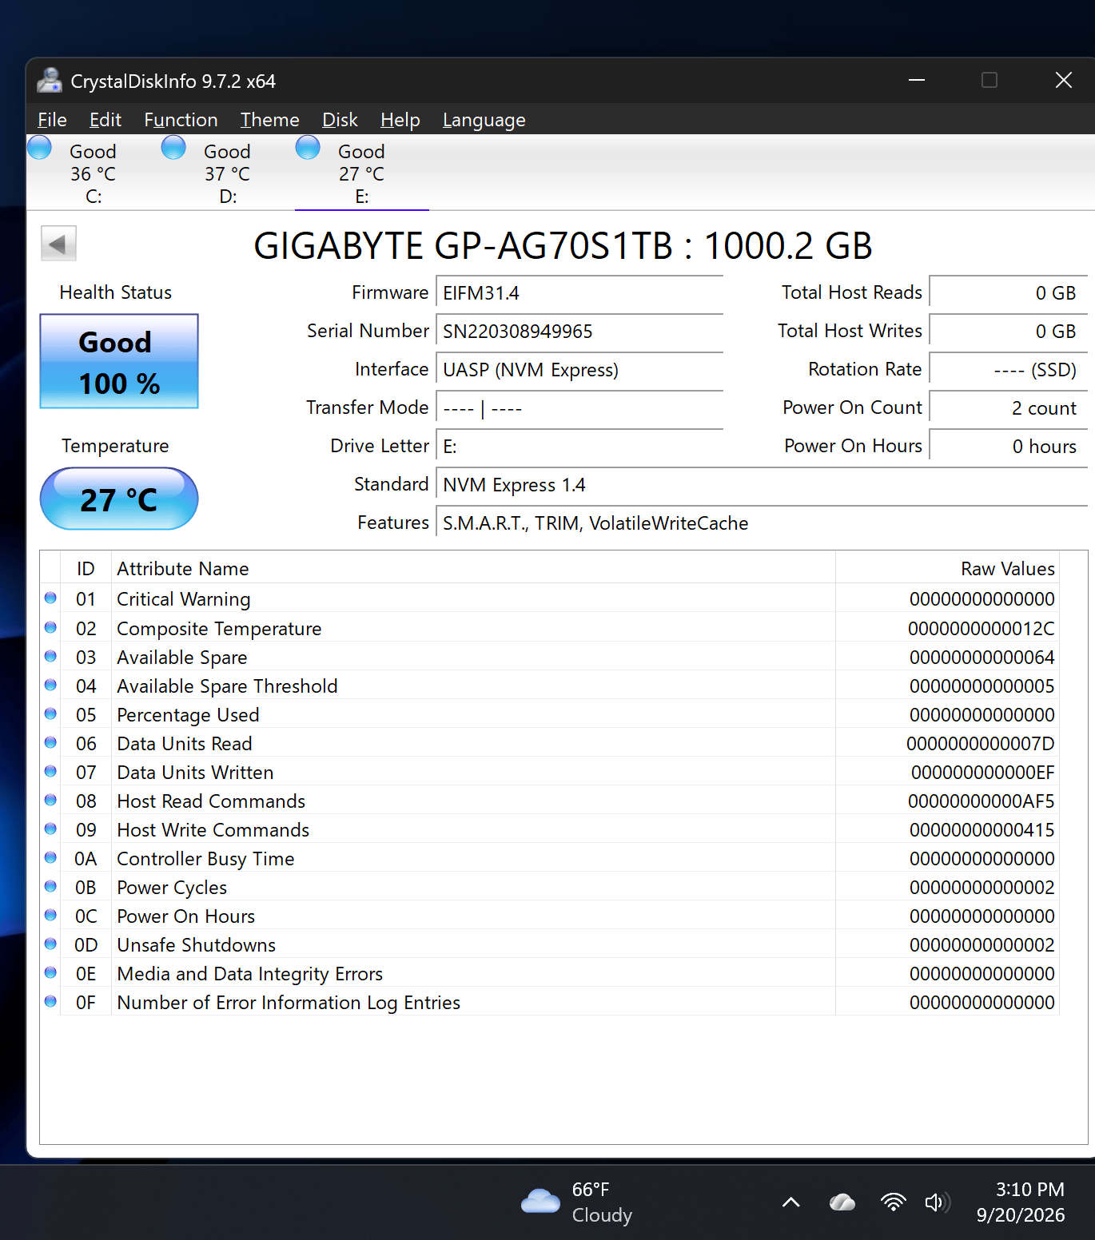1095x1240 pixels.
Task: Open the Help menu
Action: pos(400,120)
